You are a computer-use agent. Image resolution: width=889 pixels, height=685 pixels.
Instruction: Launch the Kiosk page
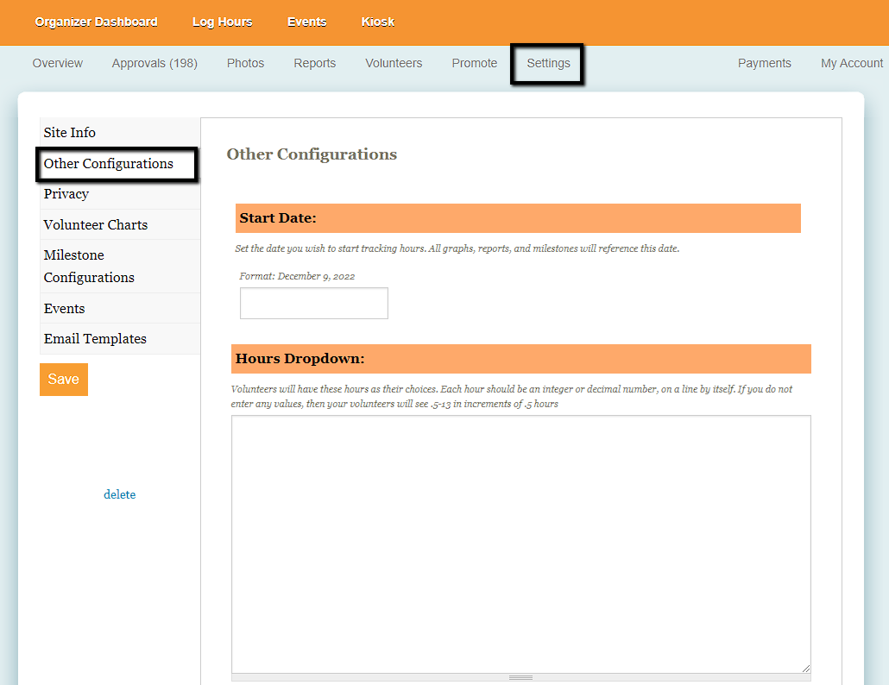[x=377, y=22]
